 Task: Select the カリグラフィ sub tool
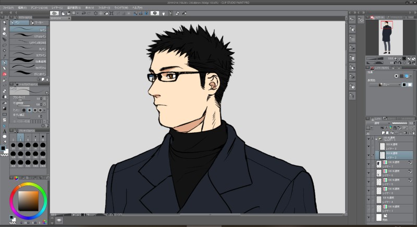pyautogui.click(x=28, y=68)
